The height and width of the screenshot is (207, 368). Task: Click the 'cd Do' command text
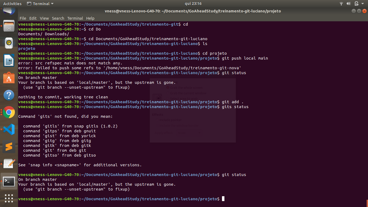coord(95,29)
